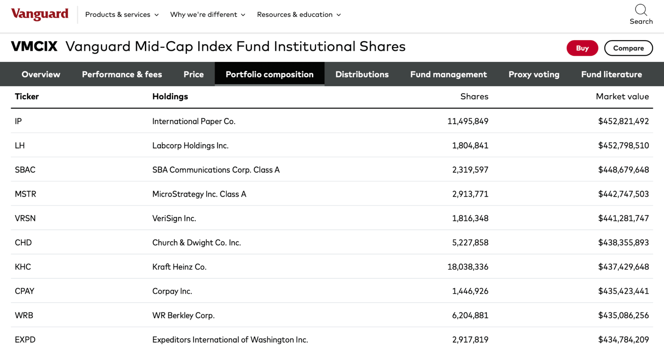Select Portfolio composition tab
664x349 pixels.
tap(269, 74)
